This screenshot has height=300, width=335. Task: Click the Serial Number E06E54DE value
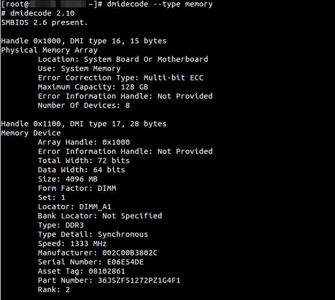tap(125, 262)
